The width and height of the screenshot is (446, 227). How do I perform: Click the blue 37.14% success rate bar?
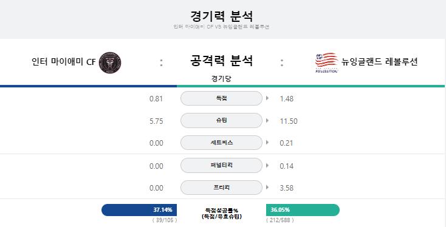point(139,210)
